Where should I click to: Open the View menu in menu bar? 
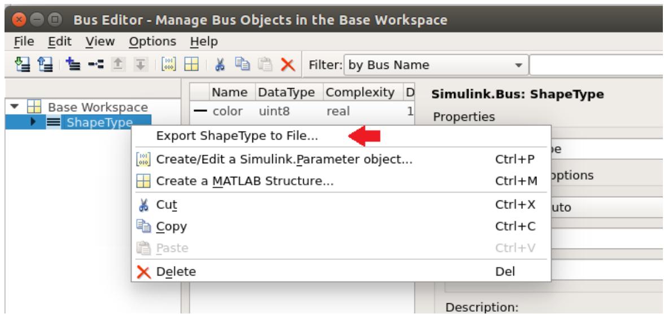click(100, 42)
